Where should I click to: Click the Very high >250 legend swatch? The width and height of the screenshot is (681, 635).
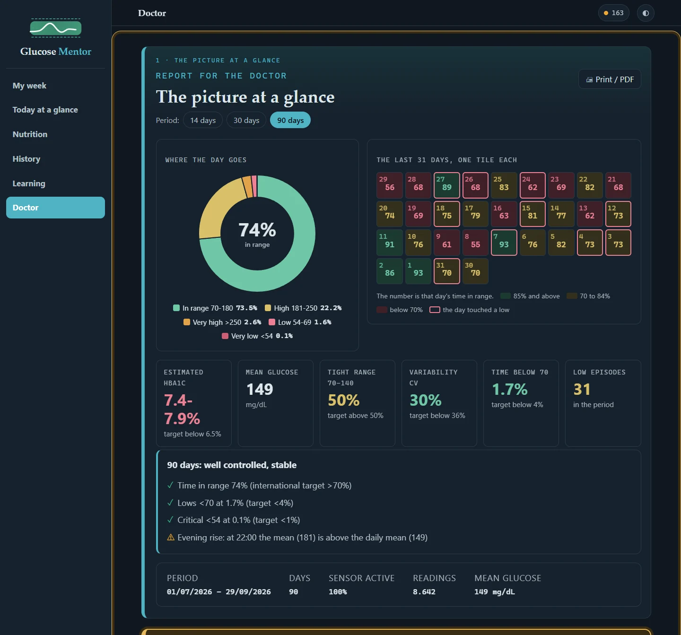187,322
